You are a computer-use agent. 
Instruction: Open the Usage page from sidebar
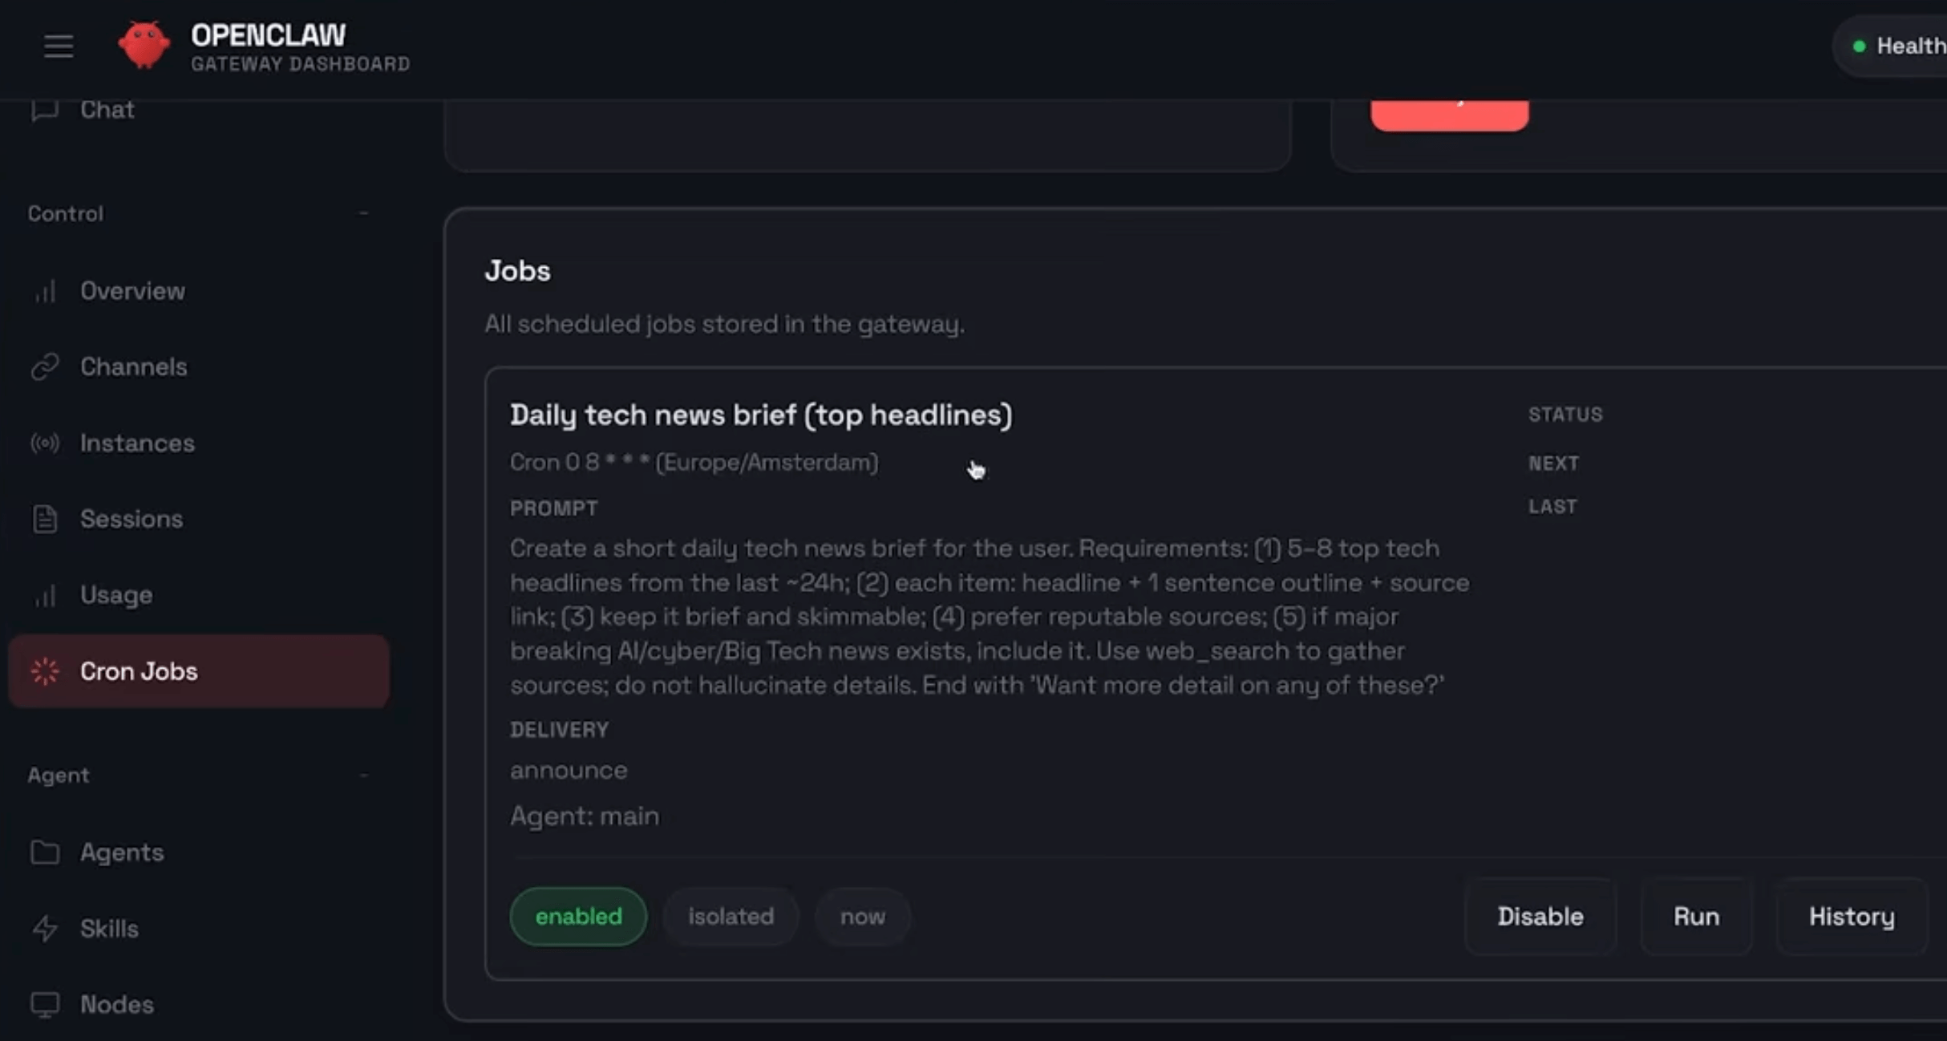(116, 594)
